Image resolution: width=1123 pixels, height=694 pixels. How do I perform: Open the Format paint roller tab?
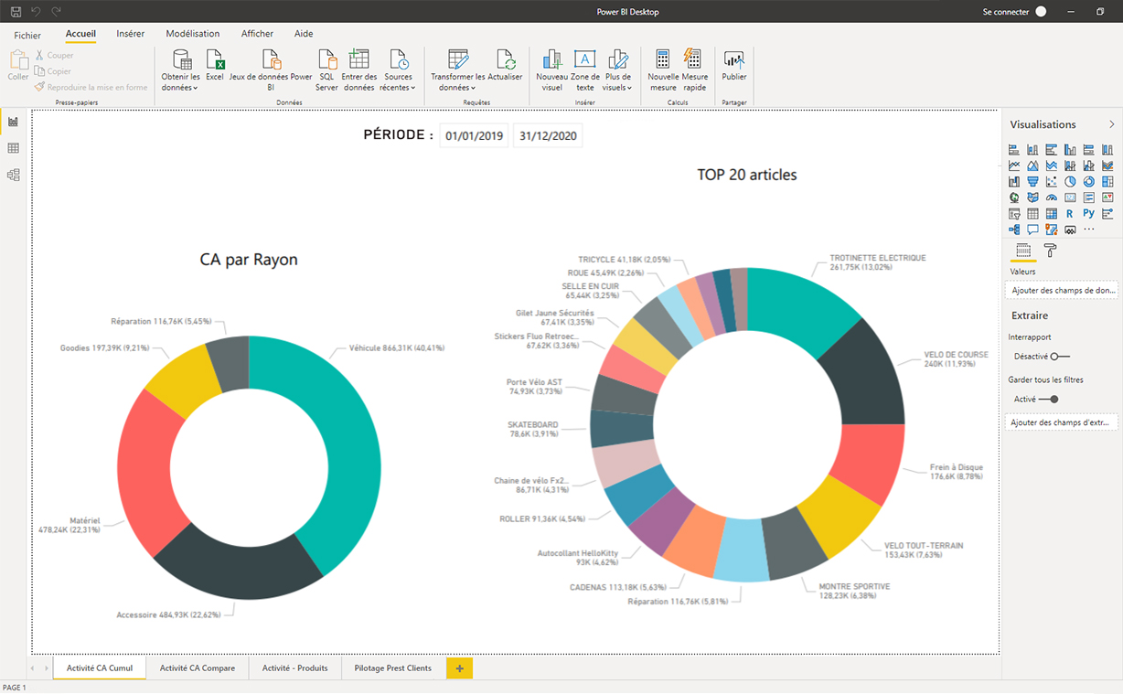pos(1050,251)
